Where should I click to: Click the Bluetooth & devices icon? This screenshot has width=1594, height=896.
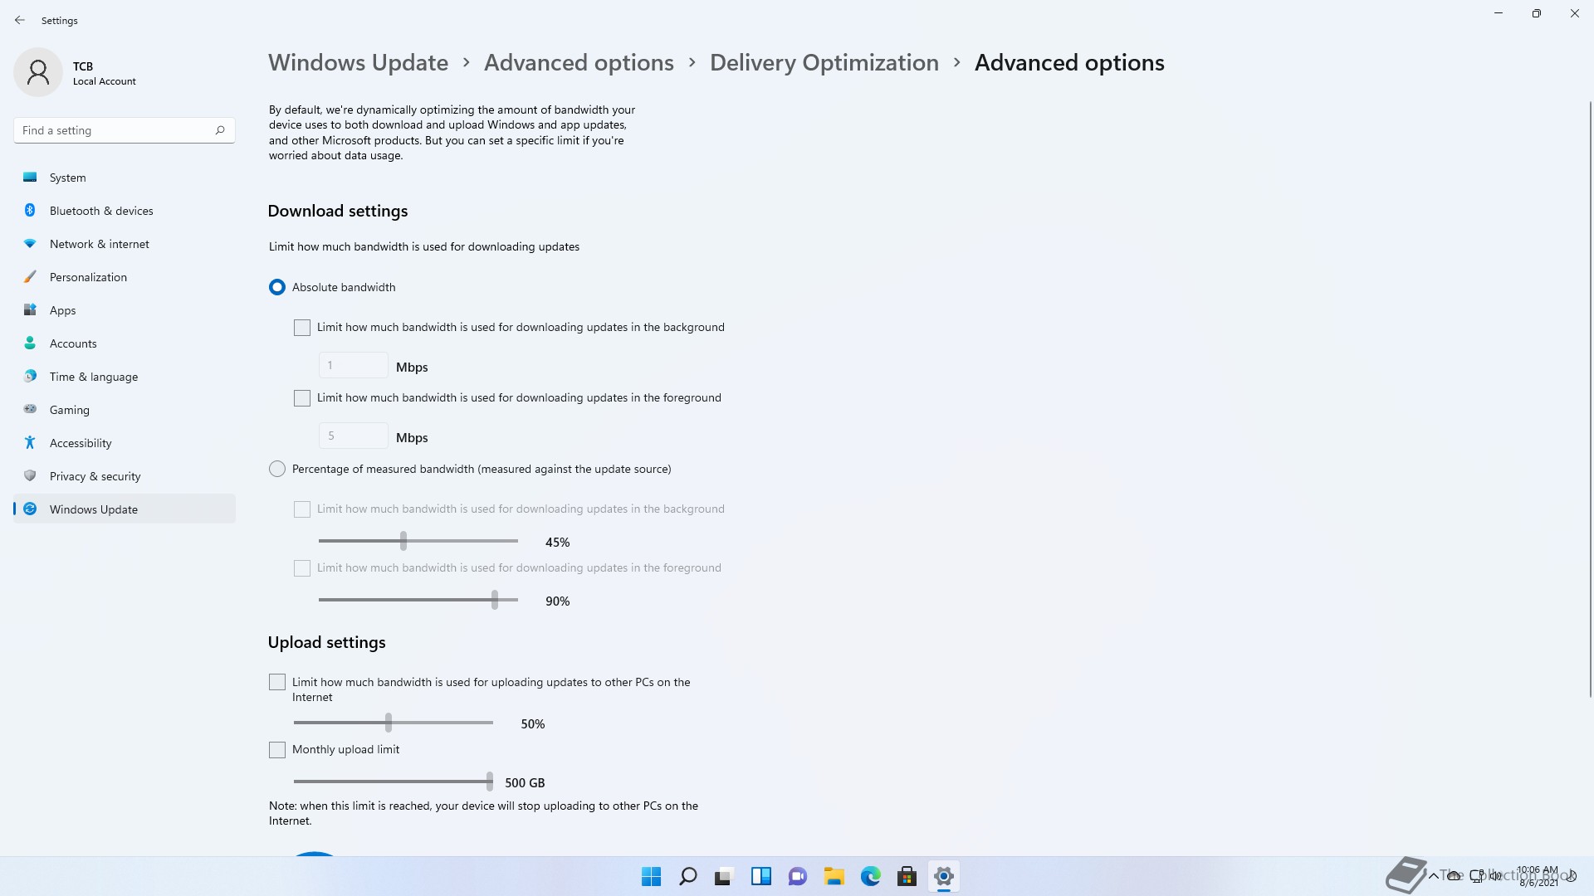[x=30, y=211]
